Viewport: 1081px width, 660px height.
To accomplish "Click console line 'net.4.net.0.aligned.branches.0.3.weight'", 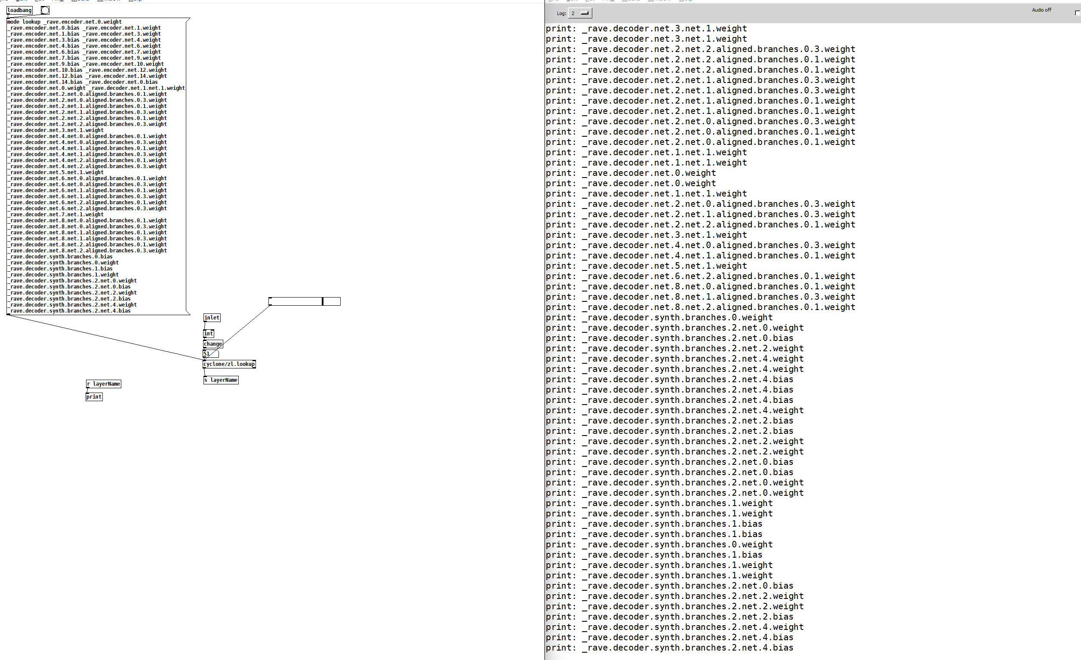I will pyautogui.click(x=701, y=246).
